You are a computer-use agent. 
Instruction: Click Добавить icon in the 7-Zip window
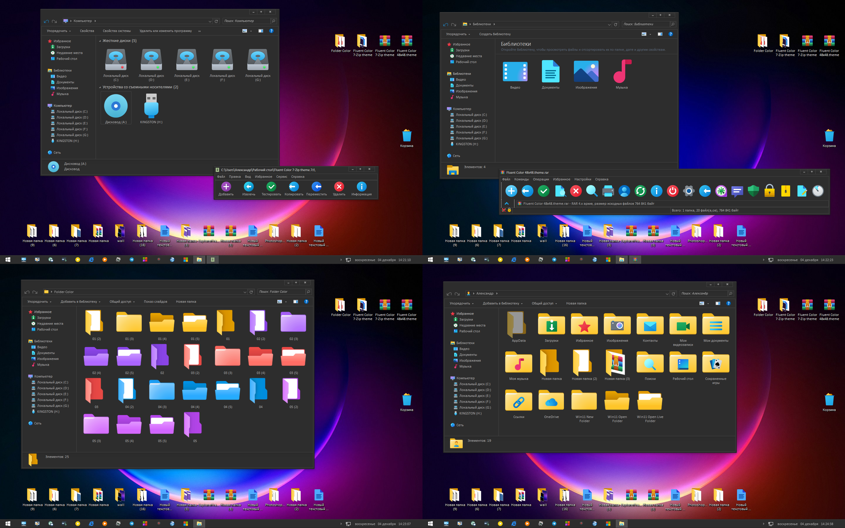(x=226, y=187)
